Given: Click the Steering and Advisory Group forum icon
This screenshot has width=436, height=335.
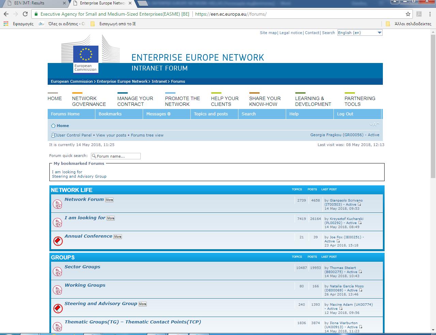Looking at the screenshot, I should click(x=58, y=308).
